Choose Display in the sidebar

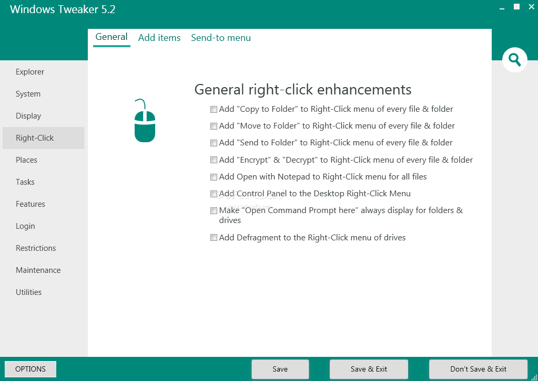[44, 115]
